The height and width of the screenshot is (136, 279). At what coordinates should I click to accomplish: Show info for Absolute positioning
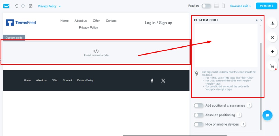[239, 115]
